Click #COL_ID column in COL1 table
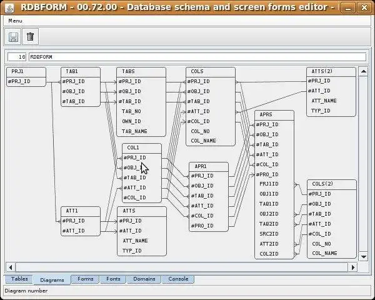The width and height of the screenshot is (375, 300). pos(134,198)
